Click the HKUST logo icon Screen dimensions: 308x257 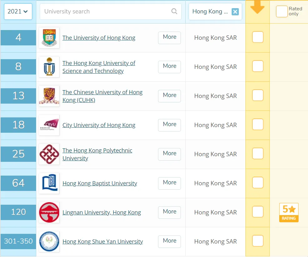[49, 67]
